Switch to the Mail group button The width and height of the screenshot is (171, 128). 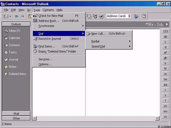(x=16, y=114)
